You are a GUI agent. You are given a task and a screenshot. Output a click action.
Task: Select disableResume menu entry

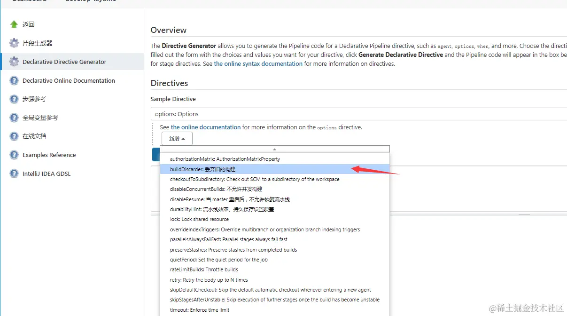275,199
